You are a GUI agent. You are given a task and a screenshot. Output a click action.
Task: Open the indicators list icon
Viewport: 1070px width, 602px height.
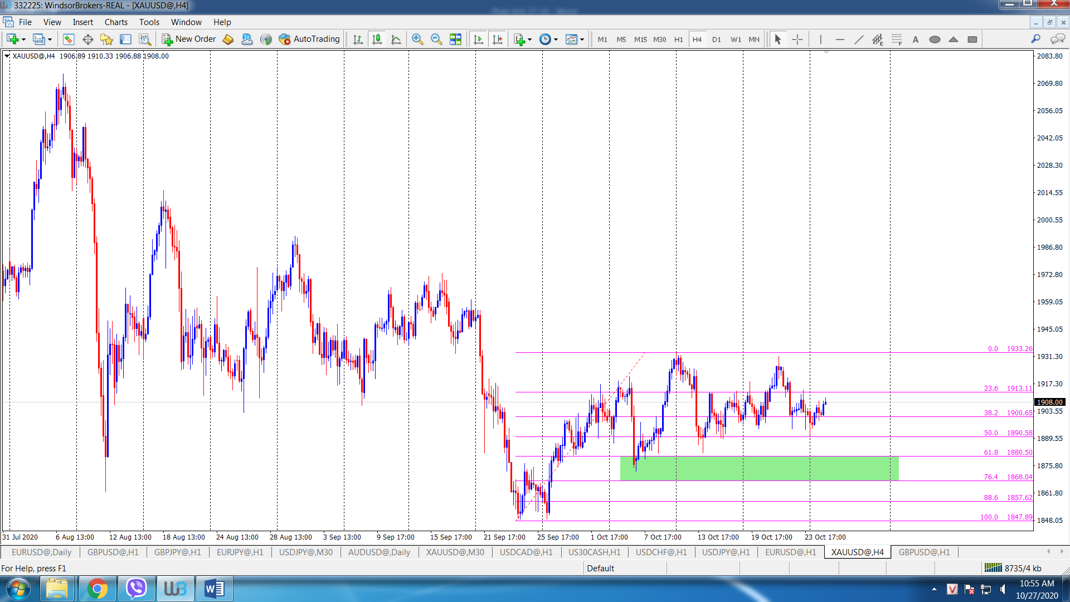click(x=519, y=39)
